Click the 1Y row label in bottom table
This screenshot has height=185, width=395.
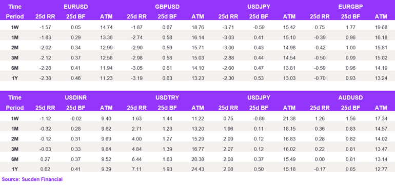[x=14, y=169]
